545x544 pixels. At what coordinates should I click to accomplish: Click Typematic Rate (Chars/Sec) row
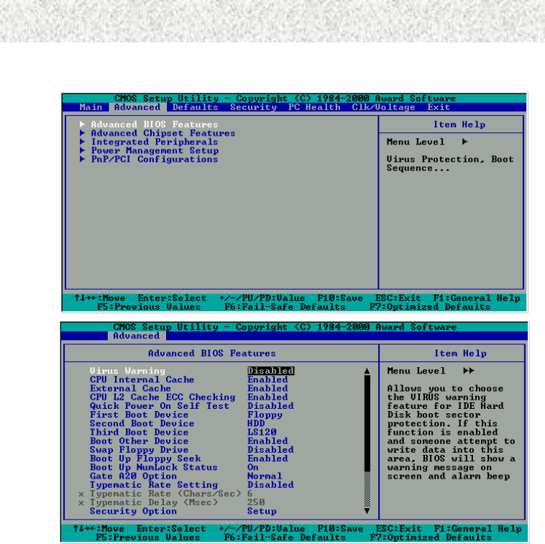tap(165, 494)
